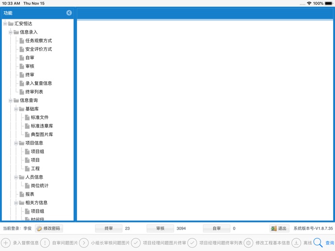Click the 信息录入 folder icon

(16, 32)
